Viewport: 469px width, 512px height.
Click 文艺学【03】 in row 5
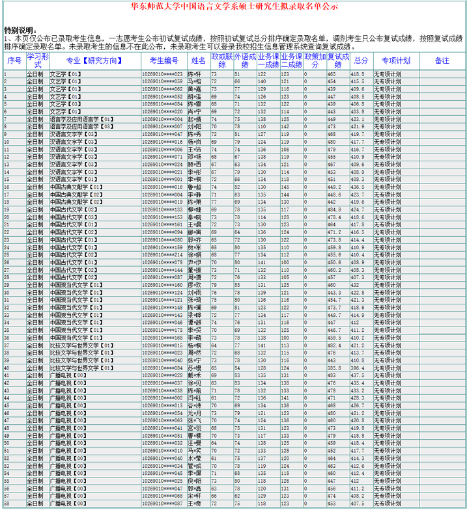tap(65, 104)
